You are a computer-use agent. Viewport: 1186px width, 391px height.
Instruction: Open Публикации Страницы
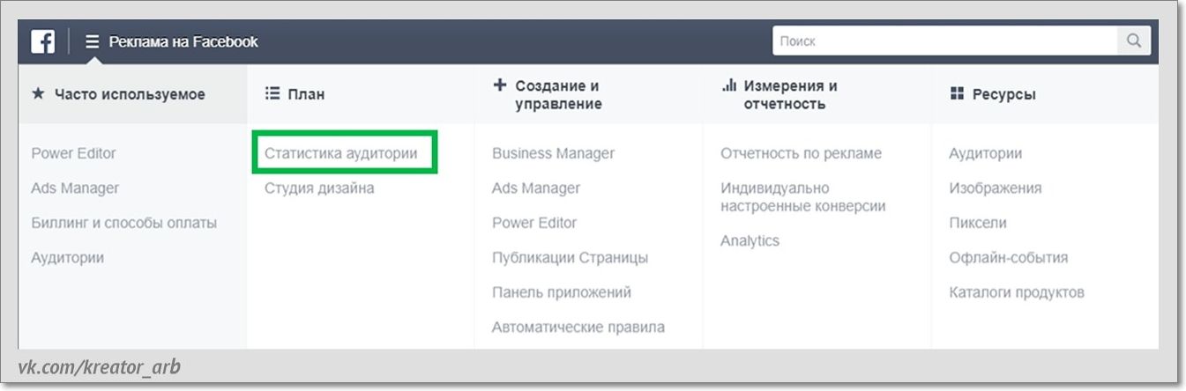(570, 258)
